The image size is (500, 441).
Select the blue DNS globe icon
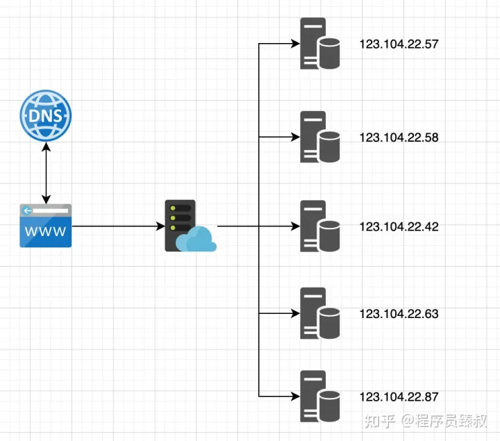(x=46, y=115)
